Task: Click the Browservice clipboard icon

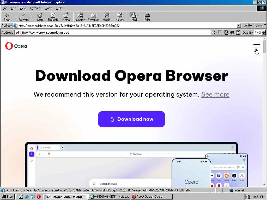Action: tap(238, 33)
